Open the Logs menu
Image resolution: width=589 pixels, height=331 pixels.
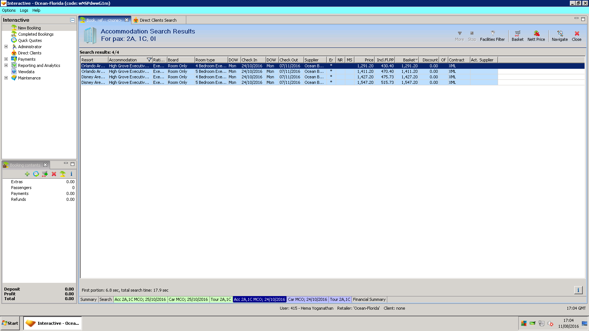pos(24,10)
